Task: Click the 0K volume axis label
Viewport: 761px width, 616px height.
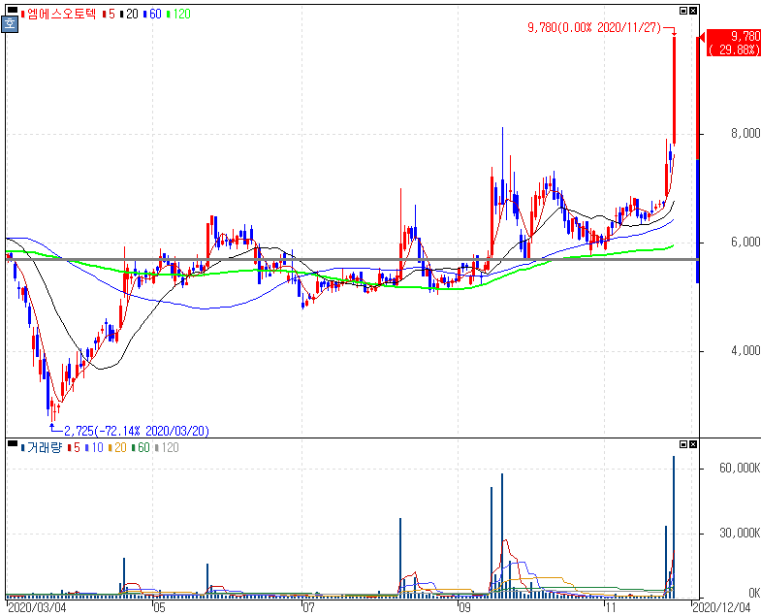Action: pos(753,593)
